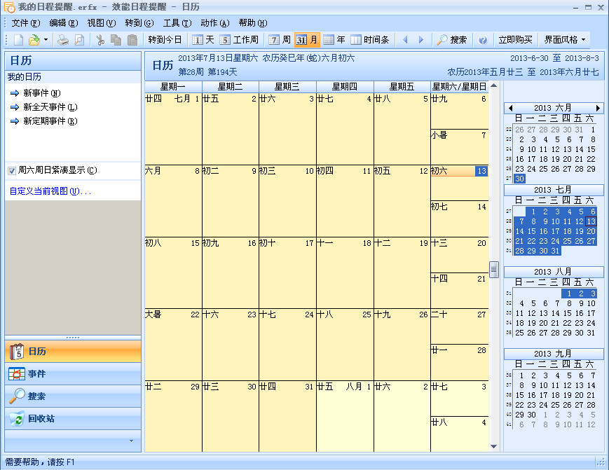This screenshot has width=609, height=470.
Task: Click the 廿四 31 day cell
Action: click(x=287, y=417)
